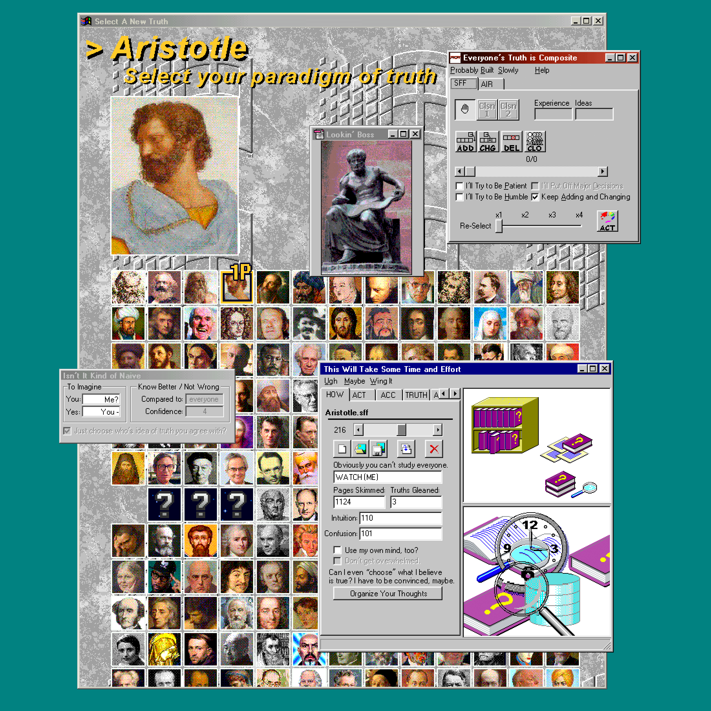
Task: Open the Ugh menu
Action: tap(331, 381)
